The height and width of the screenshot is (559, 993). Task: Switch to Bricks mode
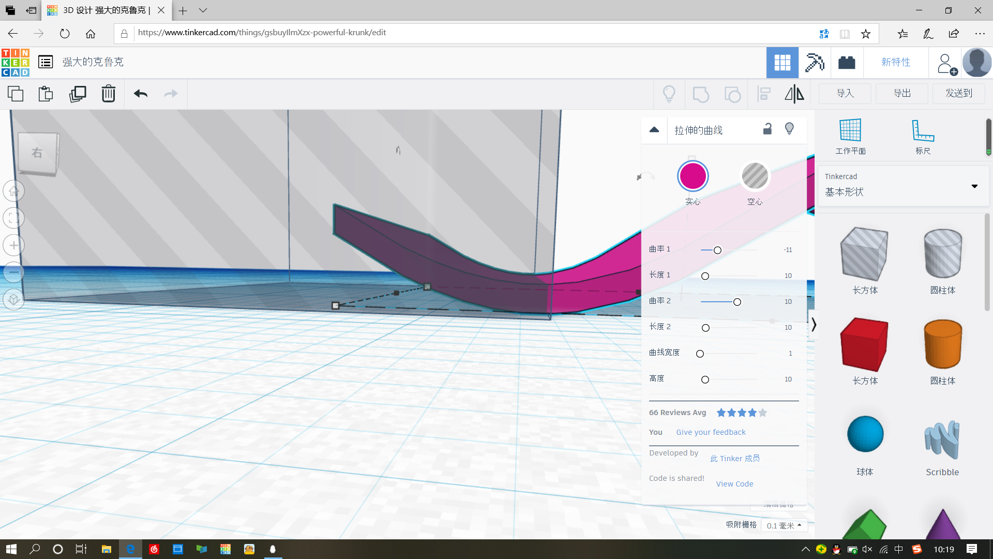click(847, 63)
